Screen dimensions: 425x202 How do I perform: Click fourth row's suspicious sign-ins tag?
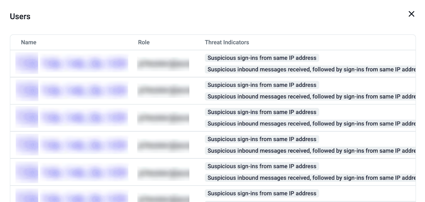(262, 139)
